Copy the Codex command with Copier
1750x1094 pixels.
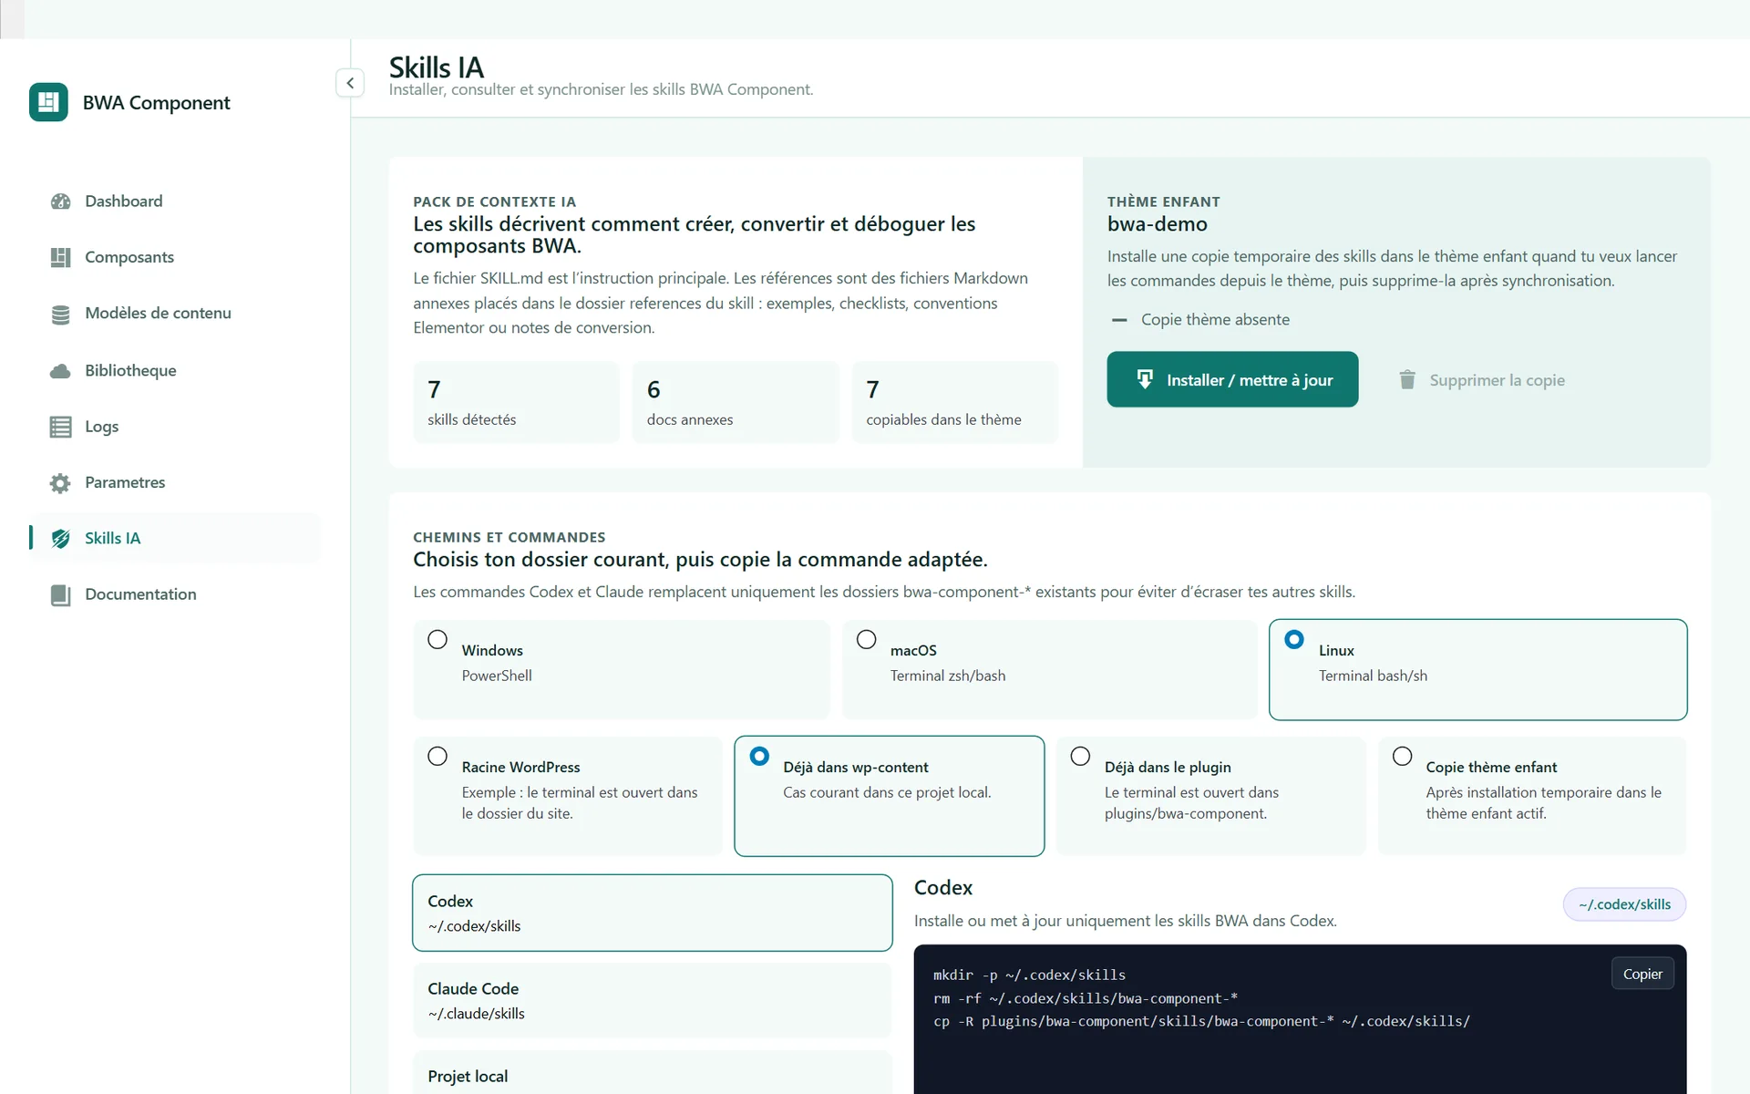[1642, 974]
